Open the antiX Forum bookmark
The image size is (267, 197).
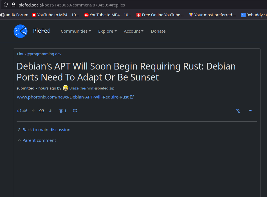[15, 15]
